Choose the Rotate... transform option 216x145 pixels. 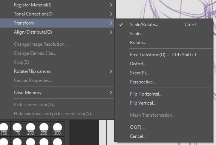tap(163, 43)
